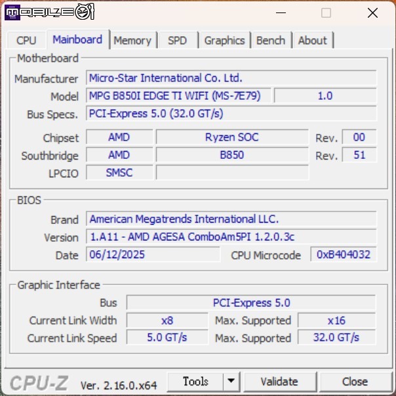The height and width of the screenshot is (396, 396).
Task: Click the BIOS Version 1.A11 field
Action: click(231, 236)
